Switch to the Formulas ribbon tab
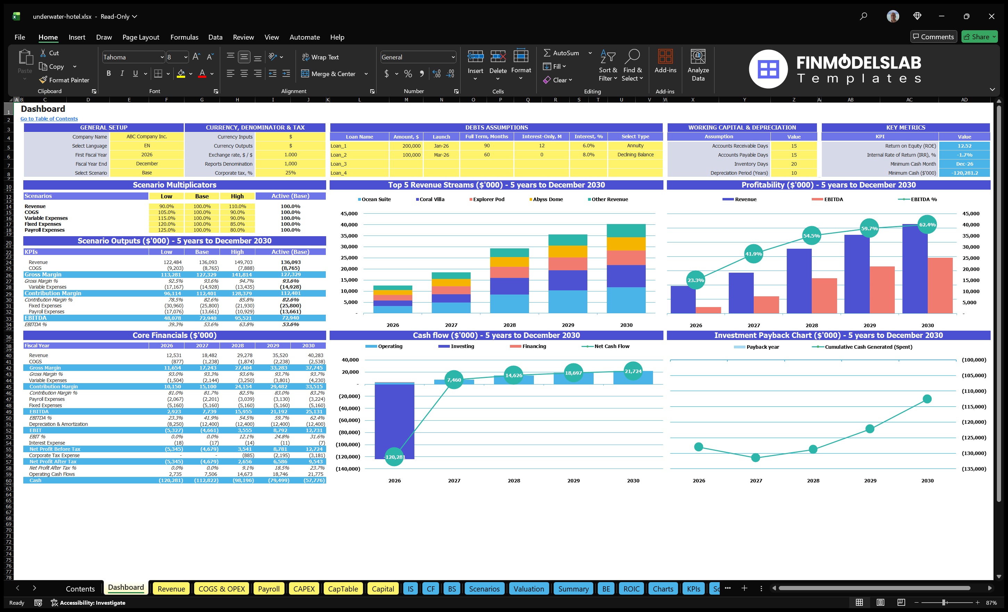 pyautogui.click(x=184, y=37)
